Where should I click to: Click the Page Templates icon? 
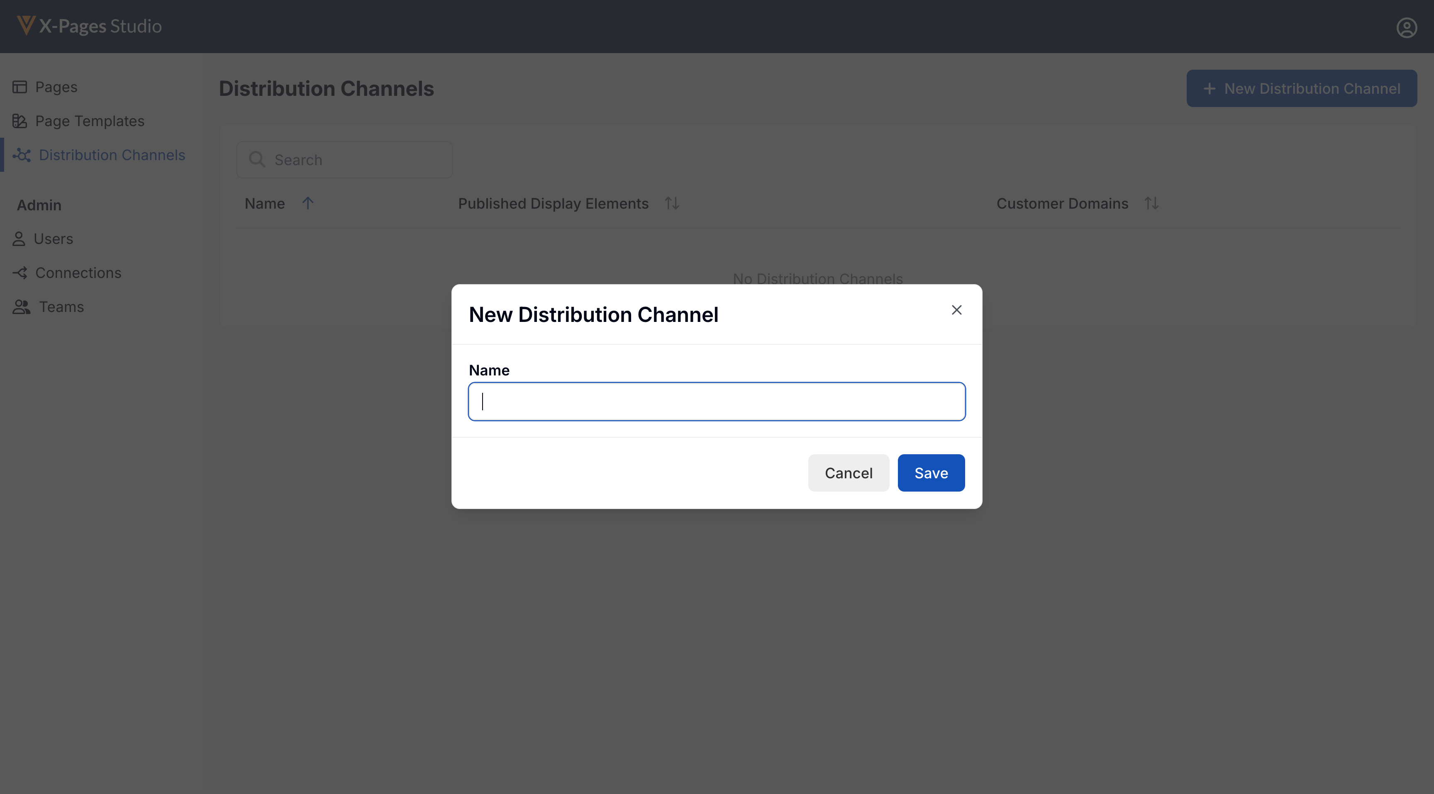tap(20, 121)
